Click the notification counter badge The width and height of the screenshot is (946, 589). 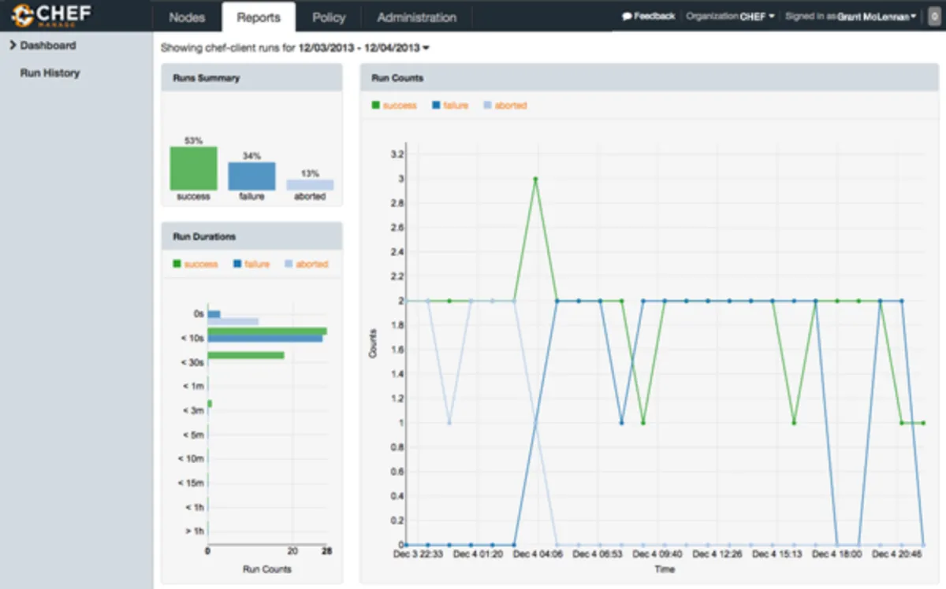point(933,17)
